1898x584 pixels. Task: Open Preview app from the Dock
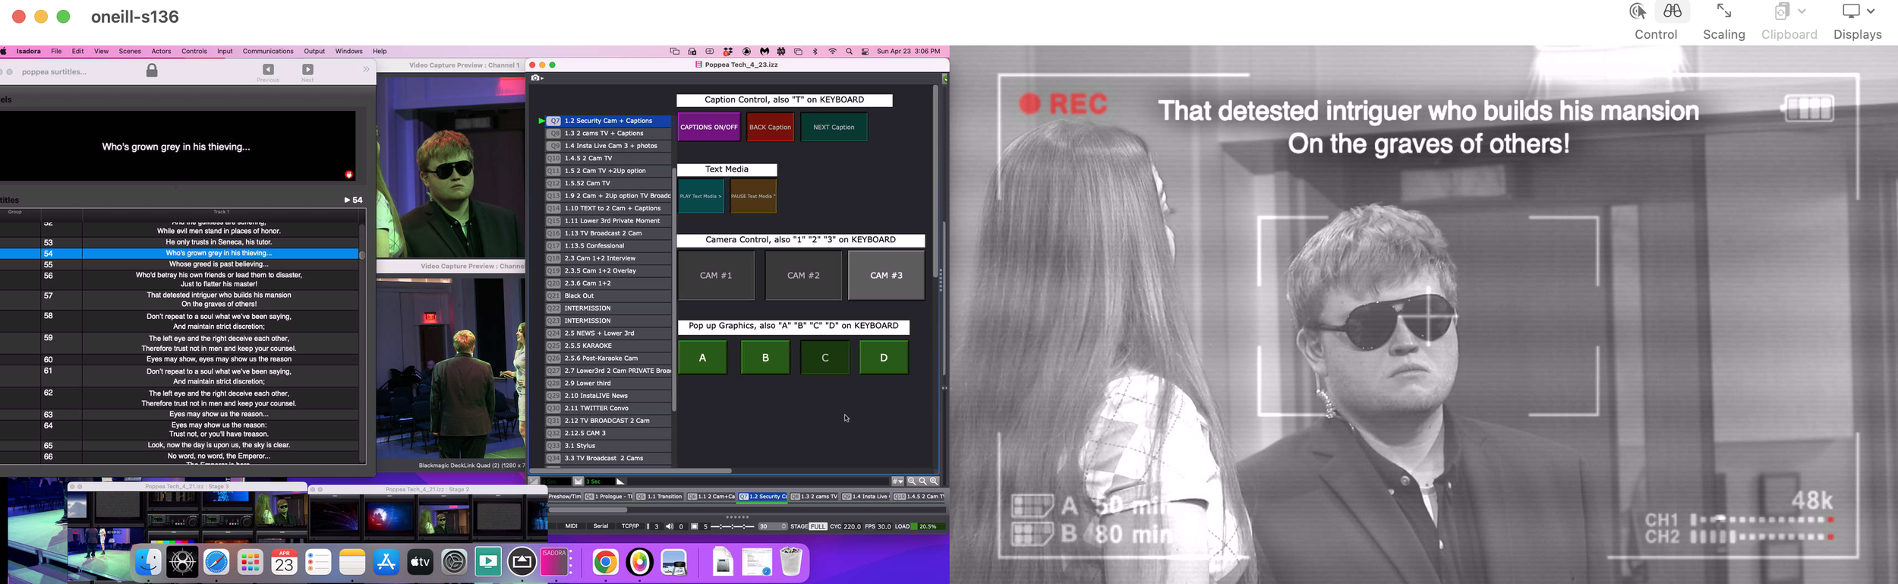pos(673,563)
